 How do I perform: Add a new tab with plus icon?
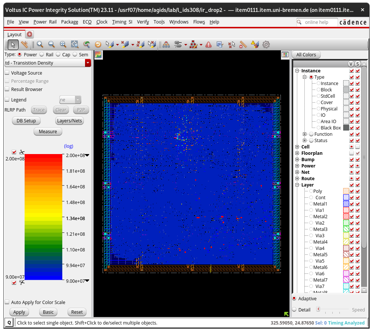(x=29, y=34)
